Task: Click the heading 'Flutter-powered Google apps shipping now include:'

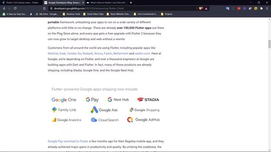Action: click(95, 89)
